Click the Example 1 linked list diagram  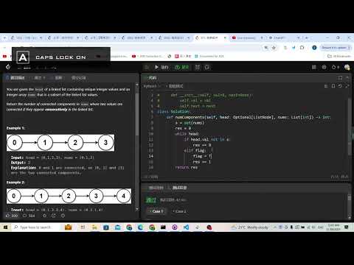(60, 143)
